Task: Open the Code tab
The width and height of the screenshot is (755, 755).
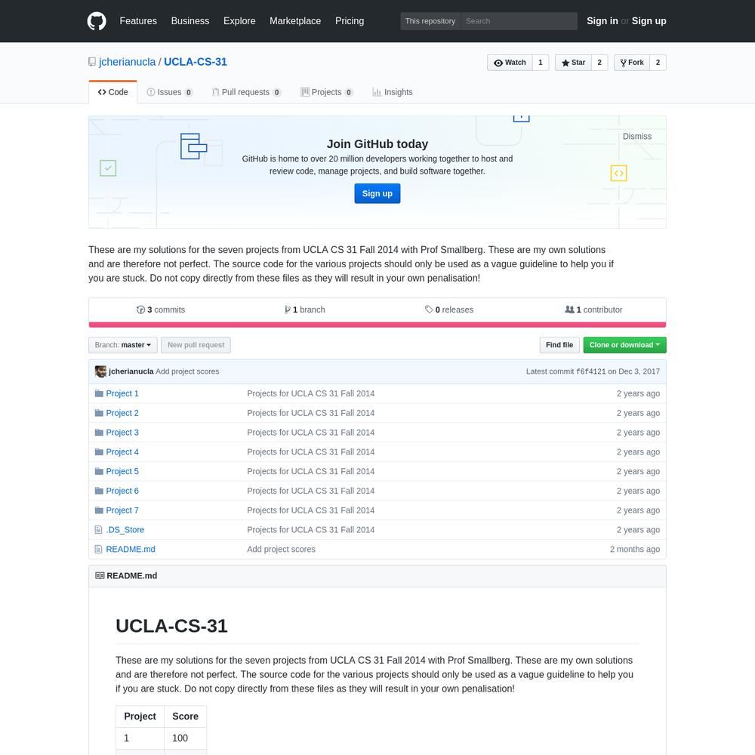Action: coord(112,92)
